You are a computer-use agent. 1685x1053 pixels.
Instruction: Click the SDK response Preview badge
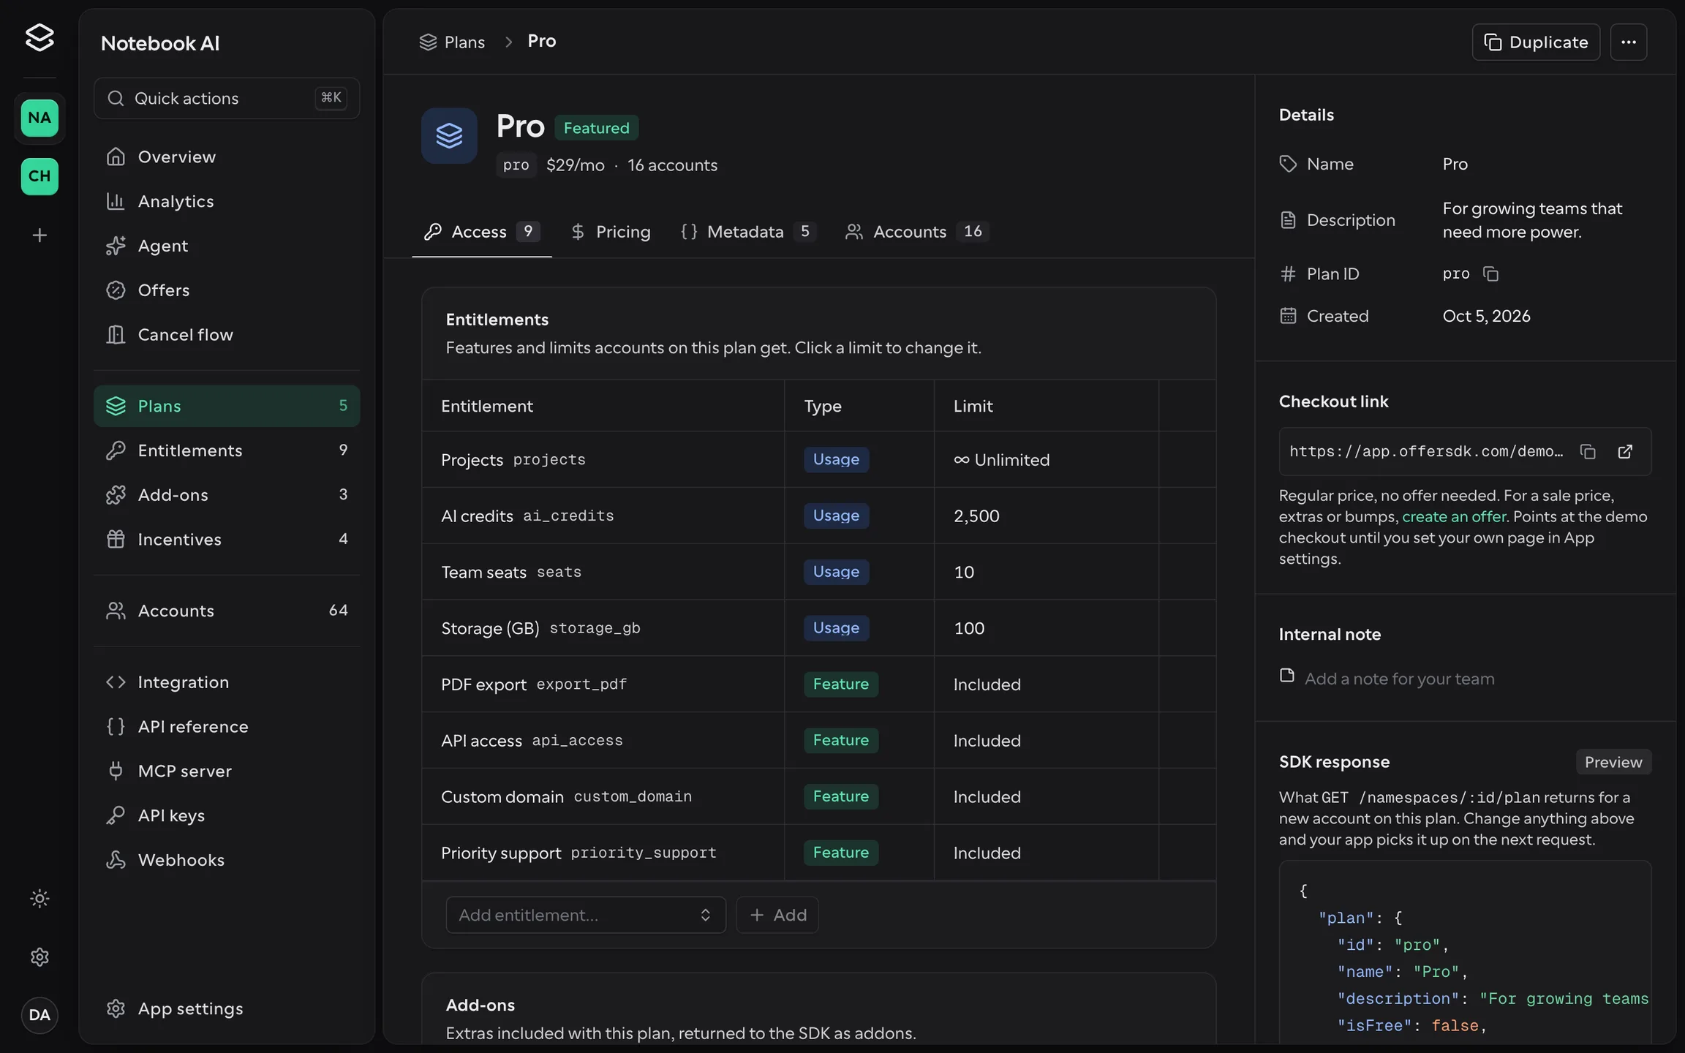pyautogui.click(x=1613, y=762)
